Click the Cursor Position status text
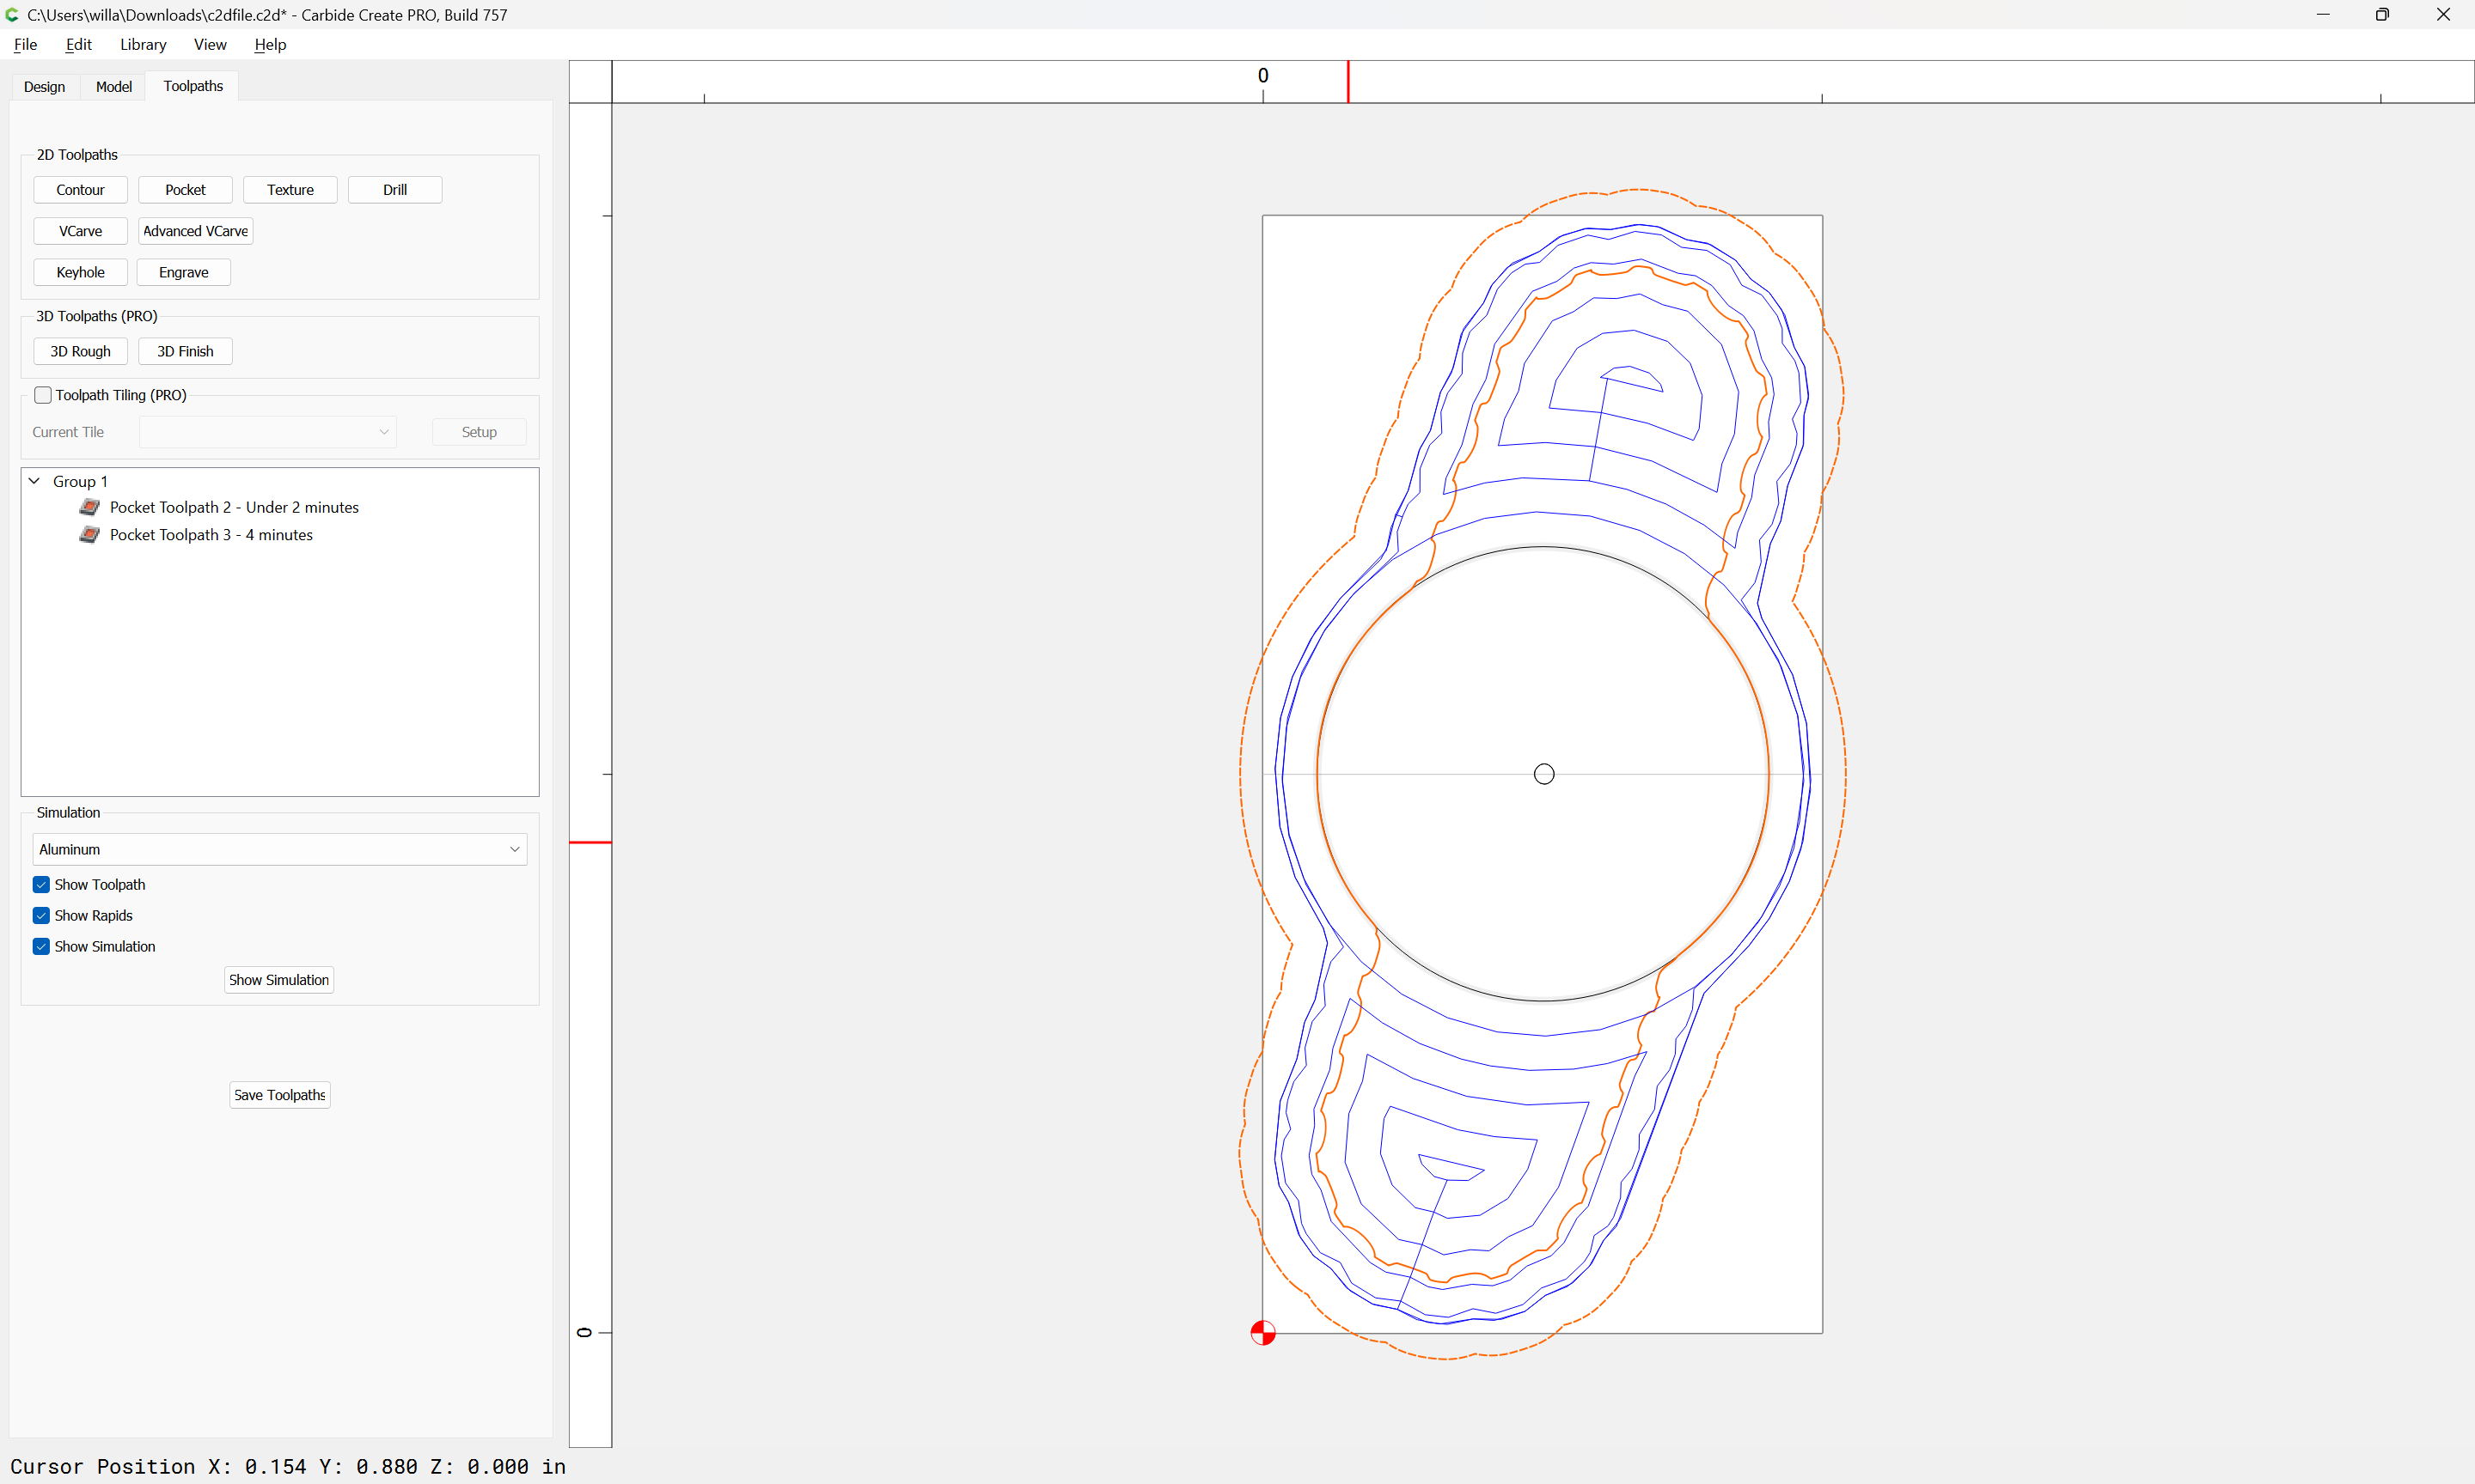2475x1484 pixels. pos(288,1466)
